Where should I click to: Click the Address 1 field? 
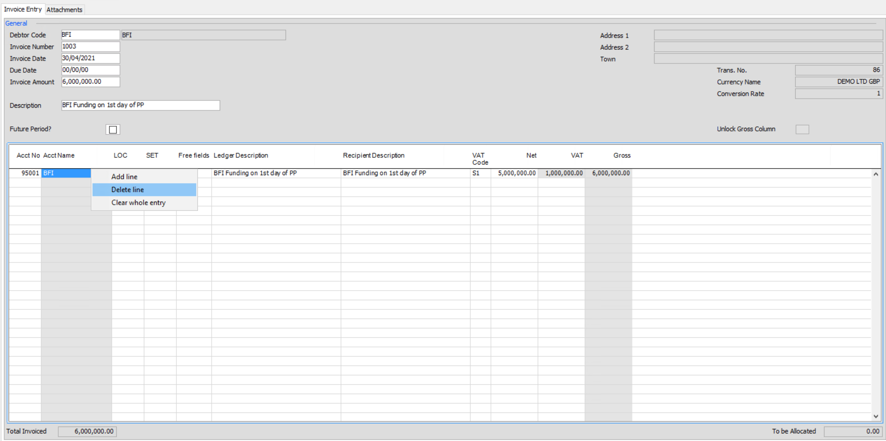pyautogui.click(x=767, y=34)
